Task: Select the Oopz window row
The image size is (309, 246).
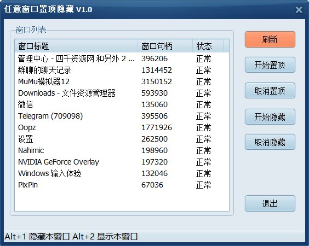Action: pos(122,127)
